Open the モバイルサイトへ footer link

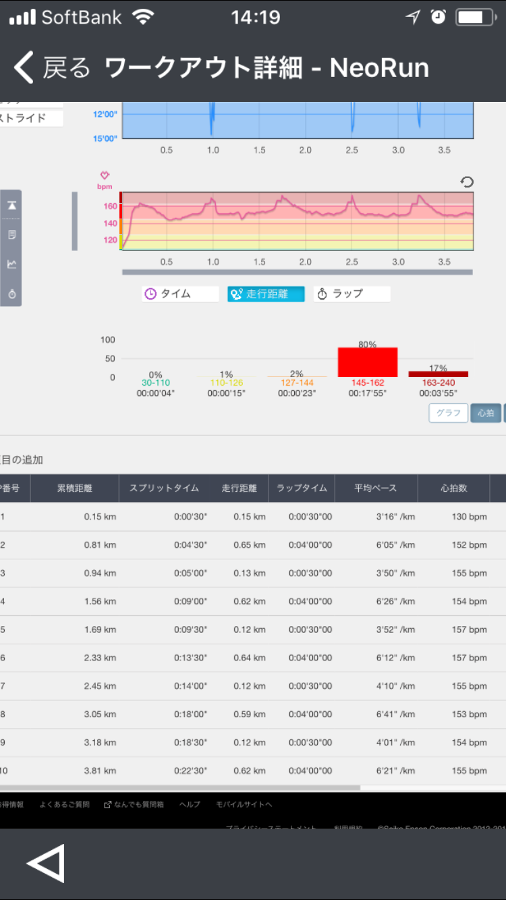(x=244, y=804)
